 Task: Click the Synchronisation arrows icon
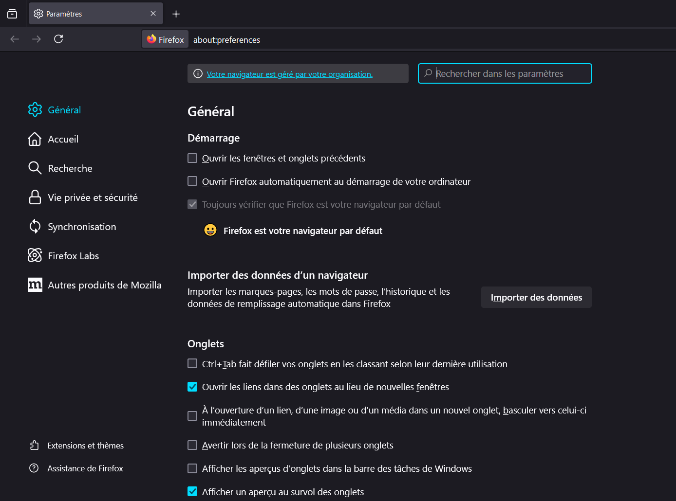pos(35,227)
